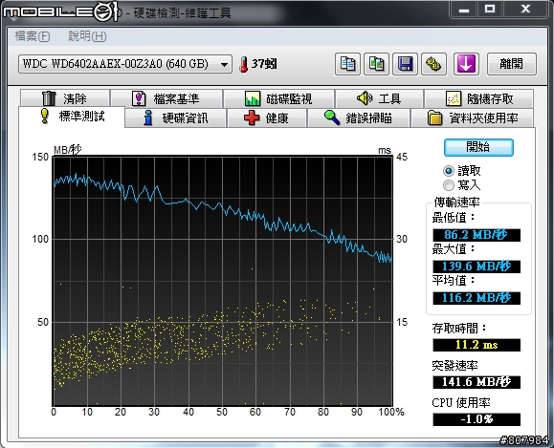Image resolution: width=554 pixels, height=448 pixels.
Task: Close the window with X button
Action: point(525,9)
